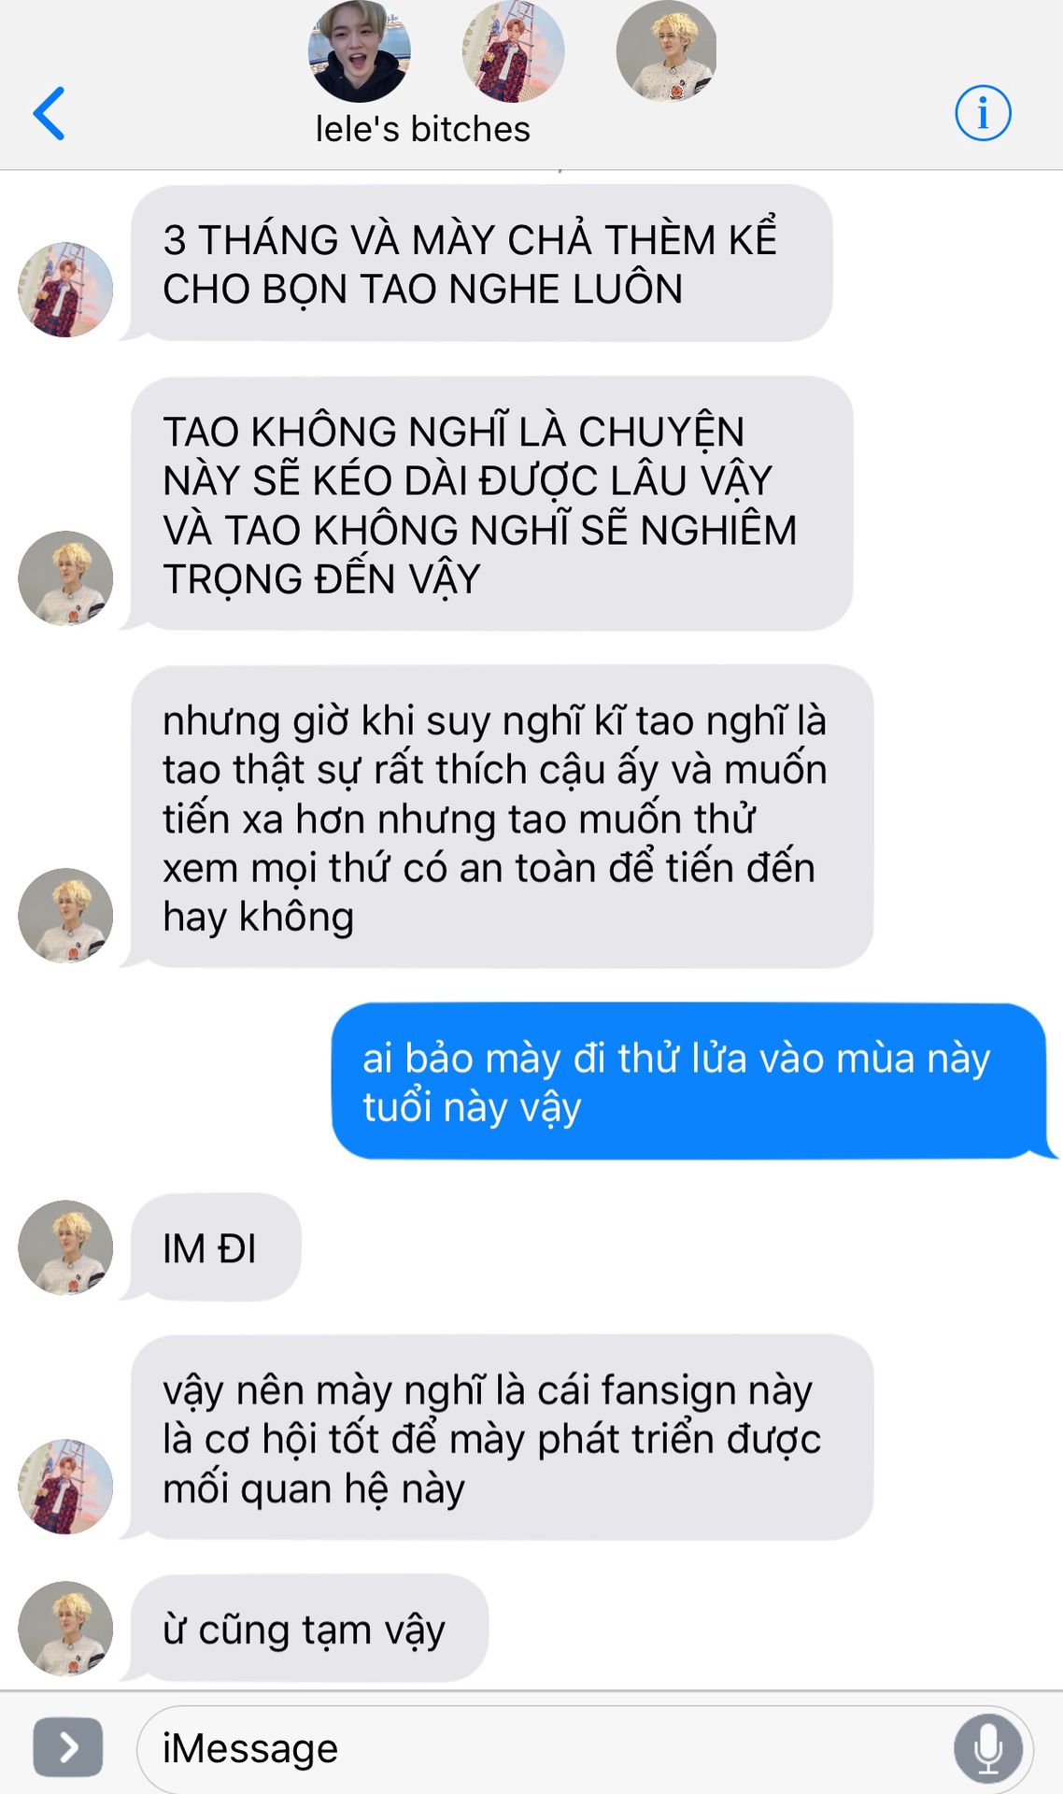Tap avatar beside 'TAO KHÔNG NGHĨ' message
This screenshot has width=1063, height=1794.
(x=65, y=578)
